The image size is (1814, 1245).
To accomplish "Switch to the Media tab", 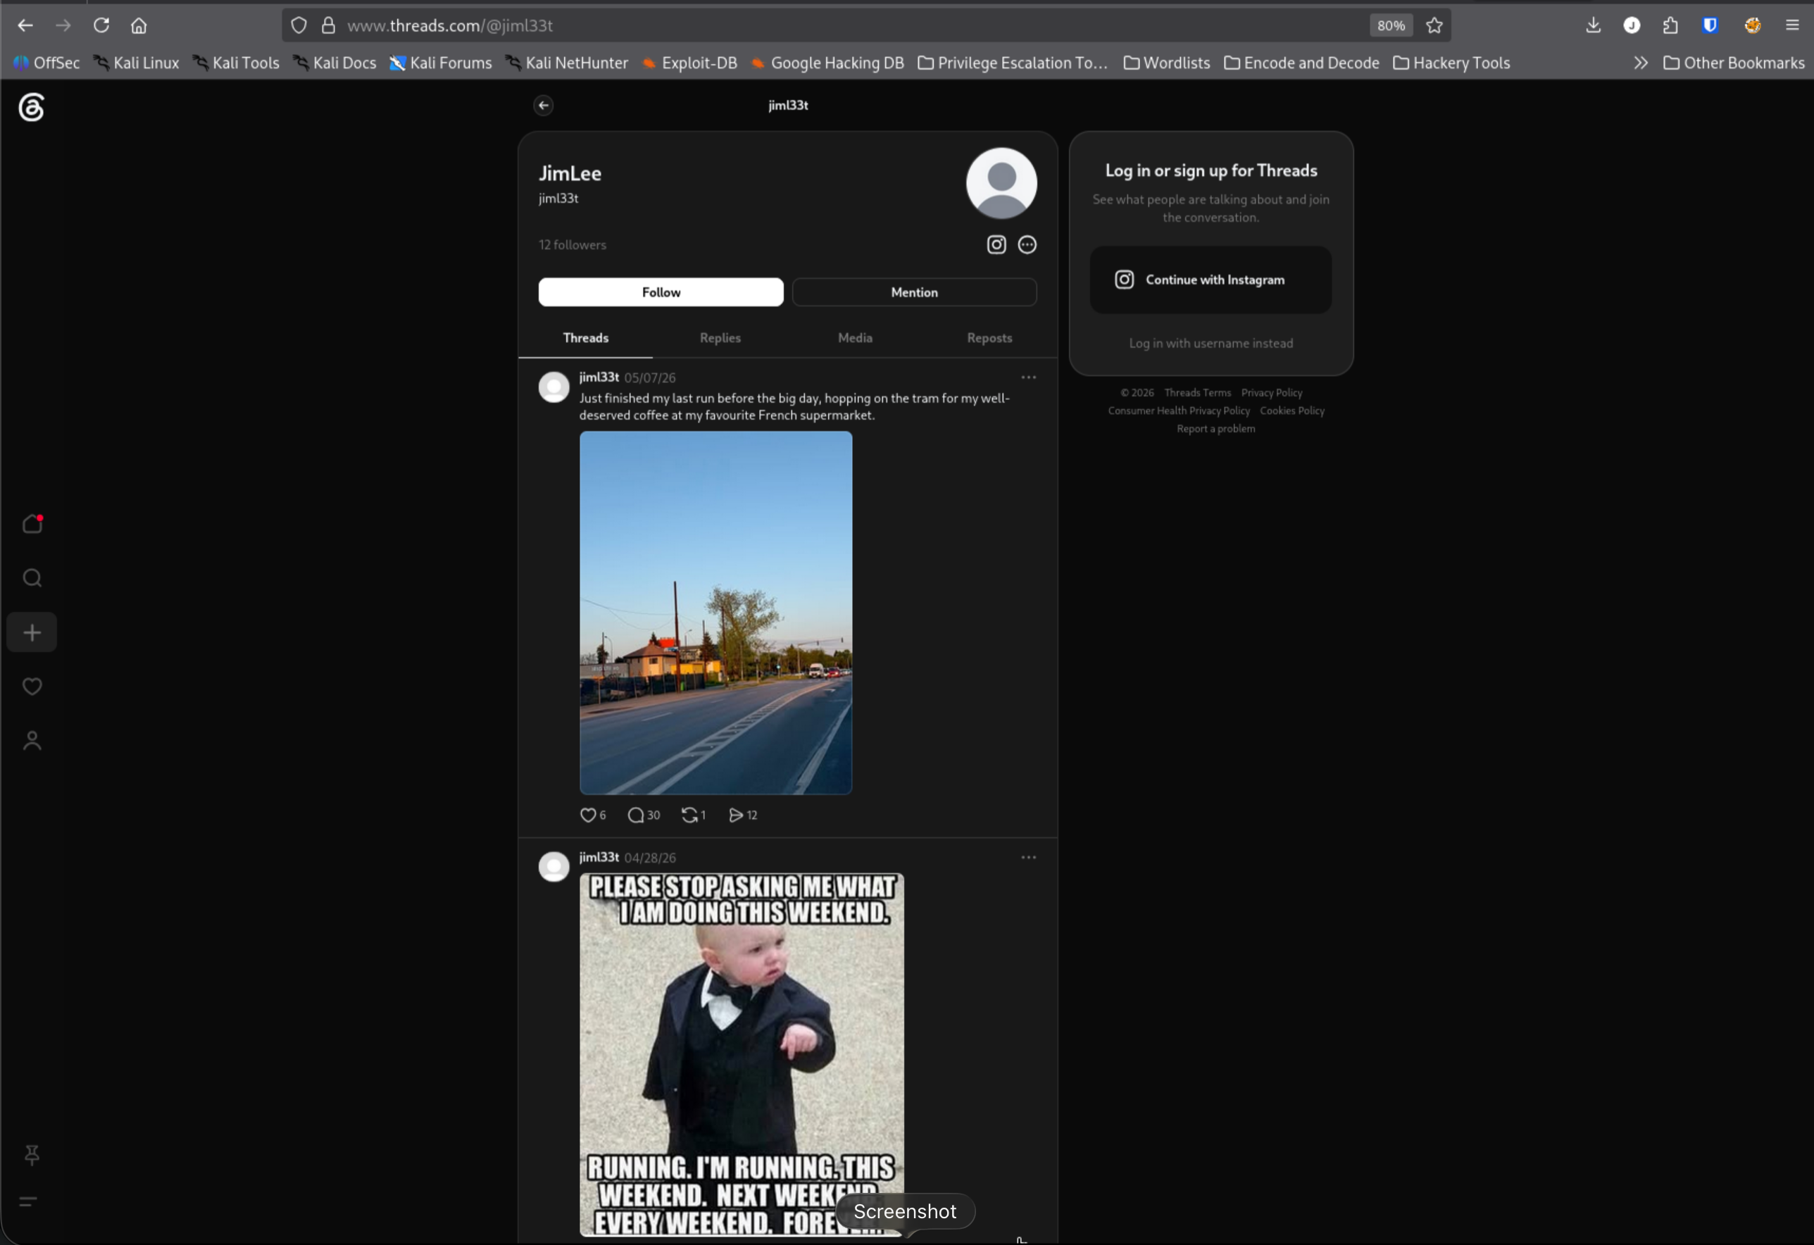I will [855, 338].
